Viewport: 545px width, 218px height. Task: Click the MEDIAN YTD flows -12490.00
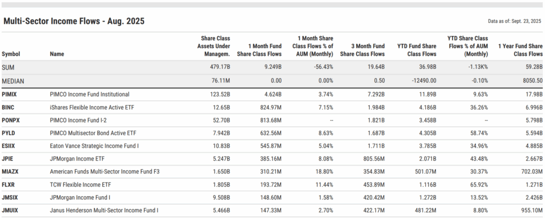point(424,81)
